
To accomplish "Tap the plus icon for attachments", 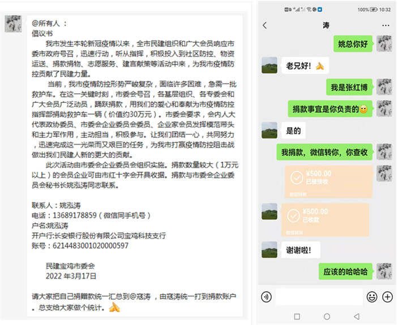I will [x=388, y=297].
